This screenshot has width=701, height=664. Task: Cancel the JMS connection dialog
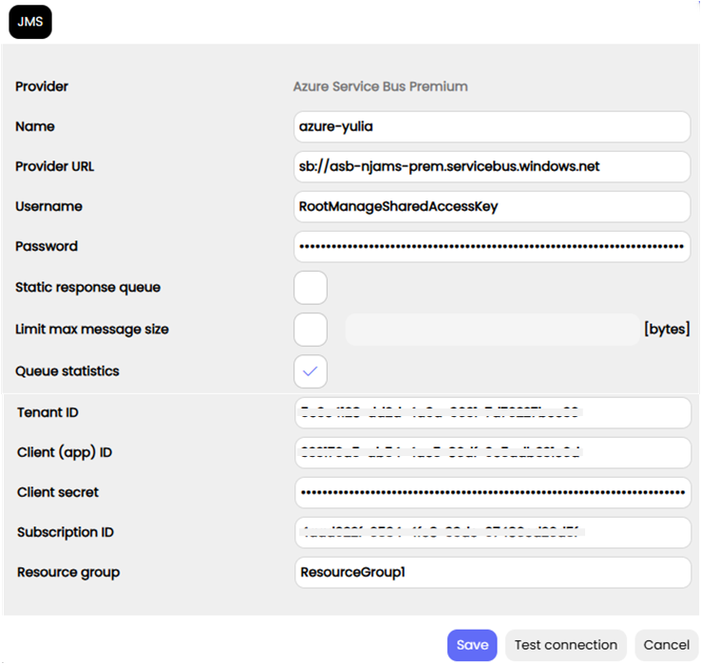tap(666, 645)
